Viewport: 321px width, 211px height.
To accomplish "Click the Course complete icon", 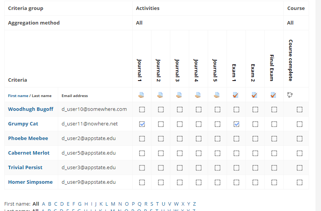I will 290,95.
